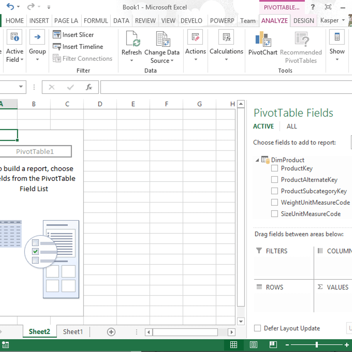Expand the Group dropdown arrow
The width and height of the screenshot is (352, 352).
[x=37, y=60]
